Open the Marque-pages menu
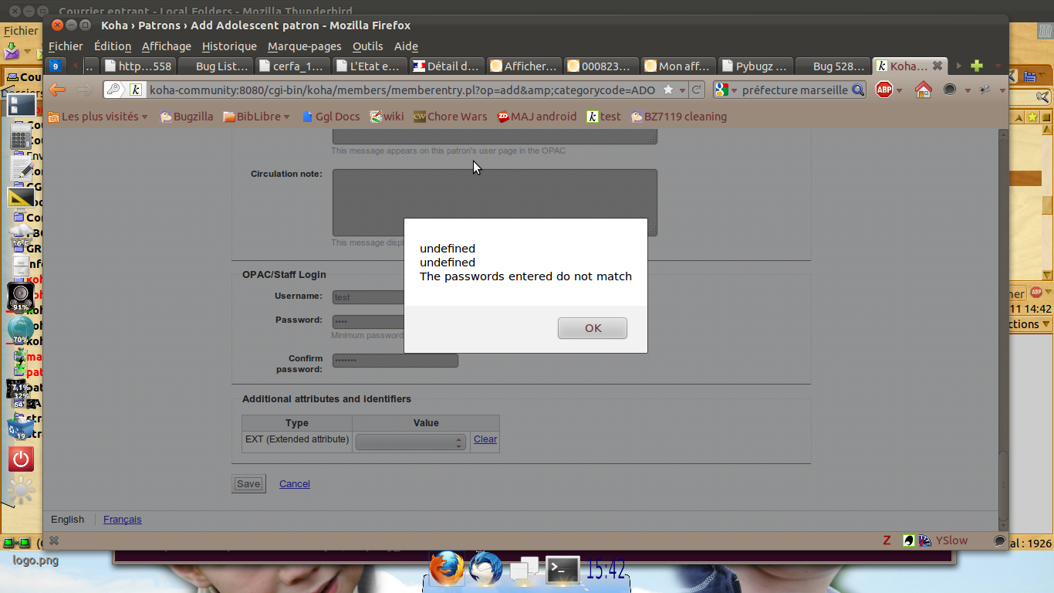The height and width of the screenshot is (593, 1054). (x=304, y=46)
